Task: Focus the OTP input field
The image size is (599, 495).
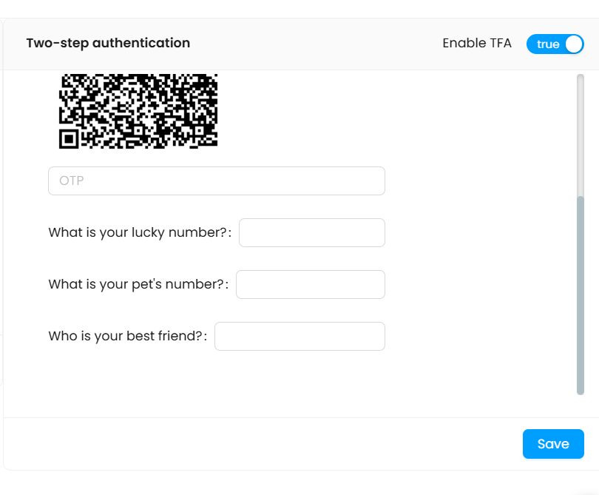Action: point(216,181)
